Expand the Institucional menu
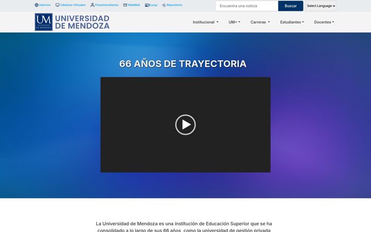371x232 pixels. [x=206, y=22]
